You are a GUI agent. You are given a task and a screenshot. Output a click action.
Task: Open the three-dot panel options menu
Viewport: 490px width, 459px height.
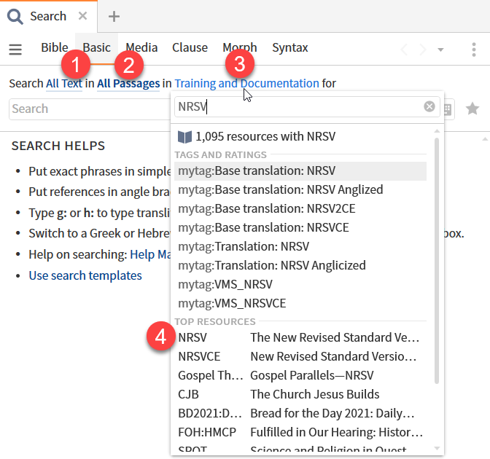click(x=474, y=50)
